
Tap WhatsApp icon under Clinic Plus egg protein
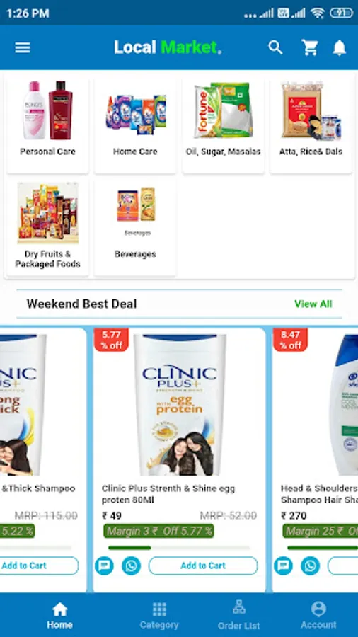coord(131,566)
